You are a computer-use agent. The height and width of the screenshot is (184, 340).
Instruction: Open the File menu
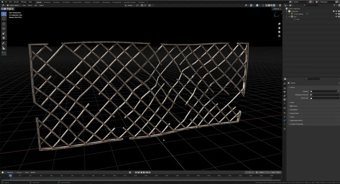(x=6, y=2)
